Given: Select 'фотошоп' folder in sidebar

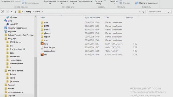Looking at the screenshot, I should tap(14, 81).
